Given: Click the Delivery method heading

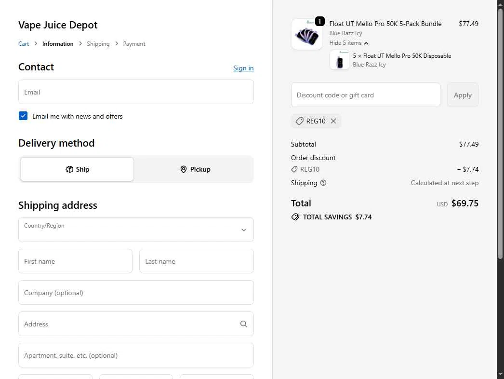Looking at the screenshot, I should pyautogui.click(x=56, y=143).
